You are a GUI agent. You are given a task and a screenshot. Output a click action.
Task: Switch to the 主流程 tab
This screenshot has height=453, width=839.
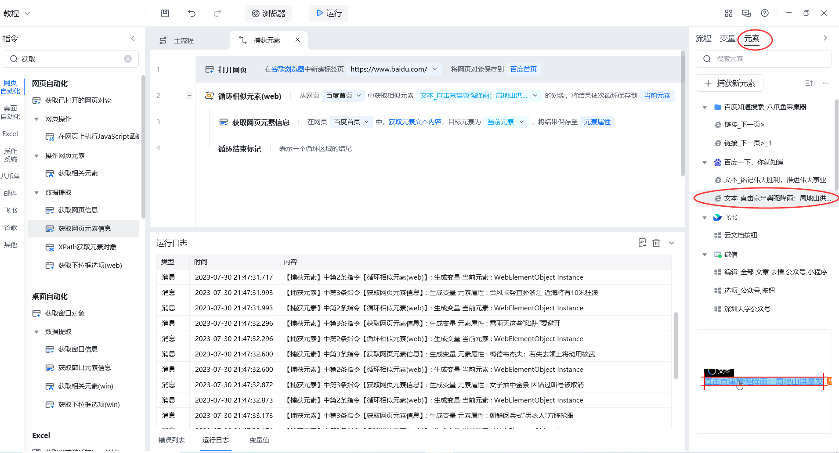tap(177, 40)
